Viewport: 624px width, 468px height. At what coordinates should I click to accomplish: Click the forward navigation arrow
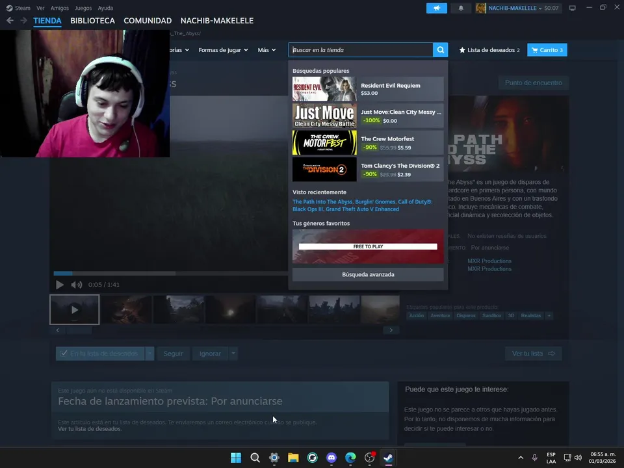point(23,20)
